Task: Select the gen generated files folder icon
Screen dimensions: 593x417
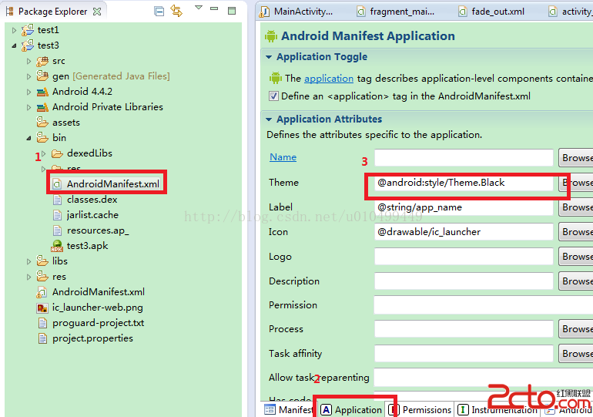Action: click(x=42, y=76)
